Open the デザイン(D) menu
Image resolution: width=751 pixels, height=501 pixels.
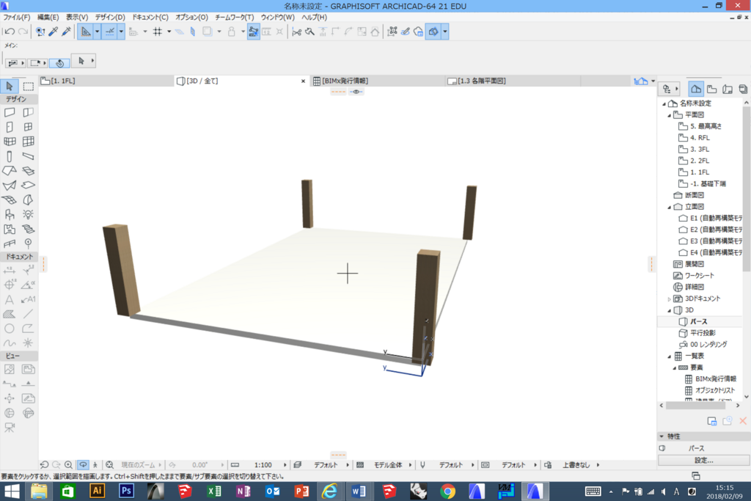coord(110,18)
